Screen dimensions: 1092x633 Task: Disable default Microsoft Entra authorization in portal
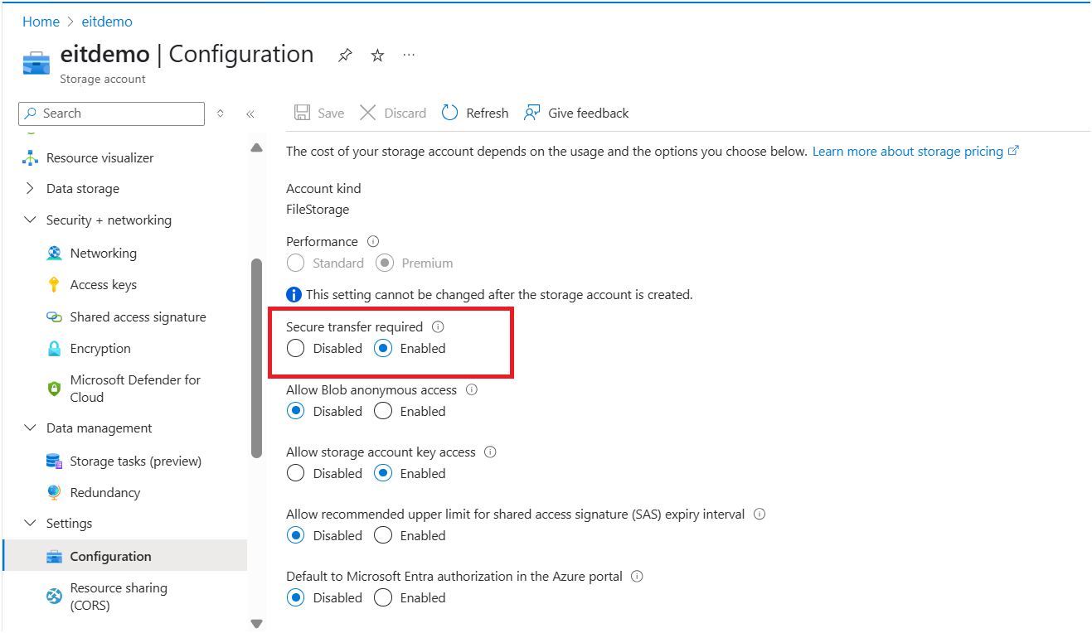point(295,597)
